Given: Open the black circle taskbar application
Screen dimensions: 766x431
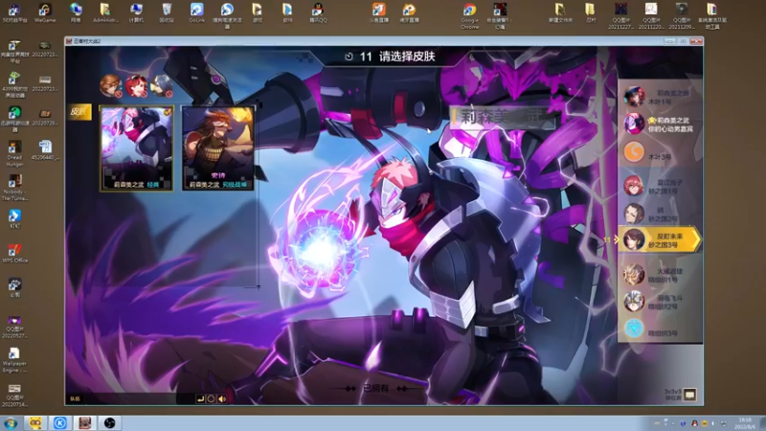Looking at the screenshot, I should [x=109, y=422].
